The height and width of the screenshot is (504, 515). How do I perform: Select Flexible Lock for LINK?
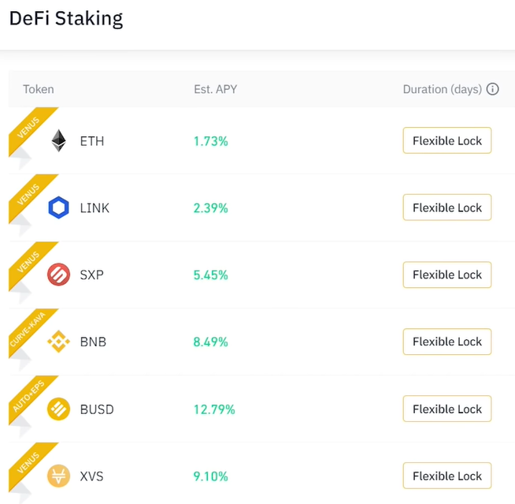pos(447,207)
